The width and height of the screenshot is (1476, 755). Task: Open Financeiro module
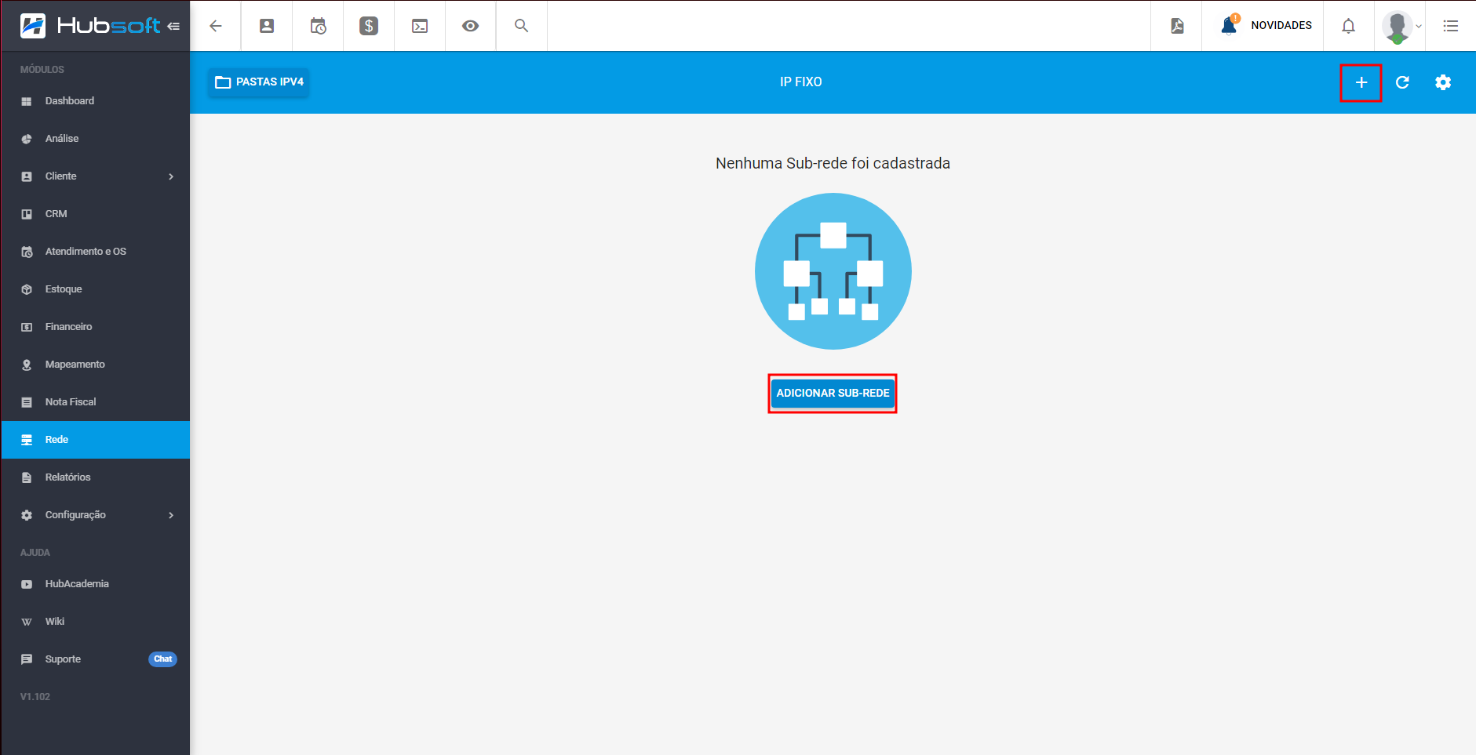pos(95,327)
